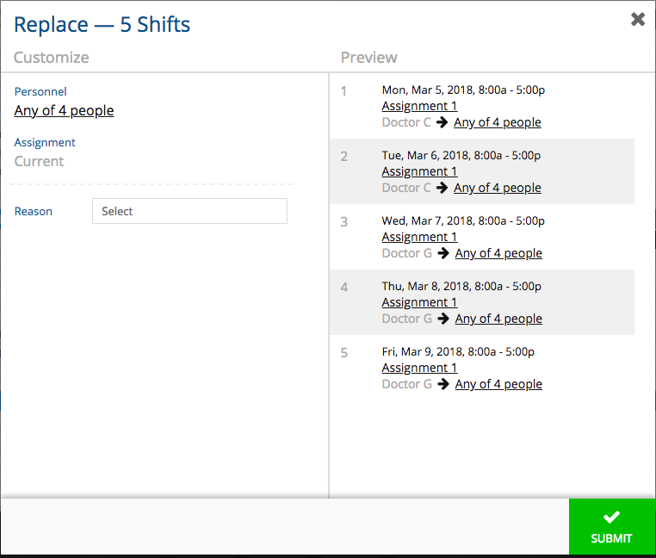
Task: Click the arrow icon in the Mar 6 shift
Action: coord(442,188)
